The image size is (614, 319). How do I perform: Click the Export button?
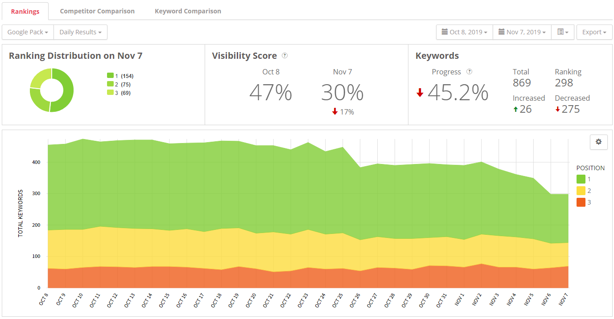tap(594, 32)
